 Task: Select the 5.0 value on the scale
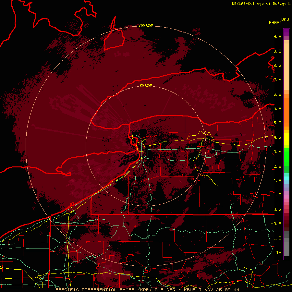coord(277,123)
